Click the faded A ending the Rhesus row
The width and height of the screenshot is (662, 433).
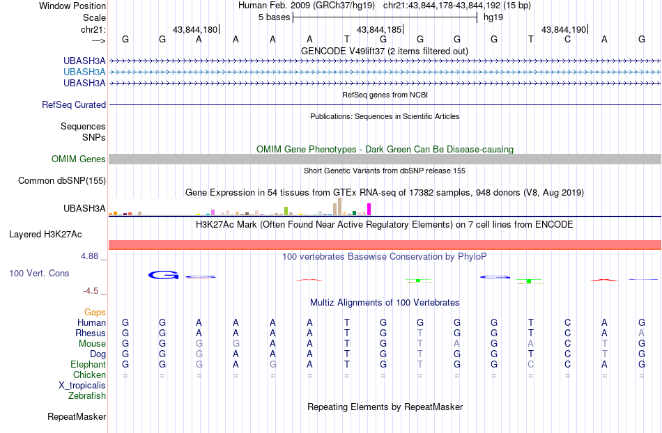pos(641,333)
